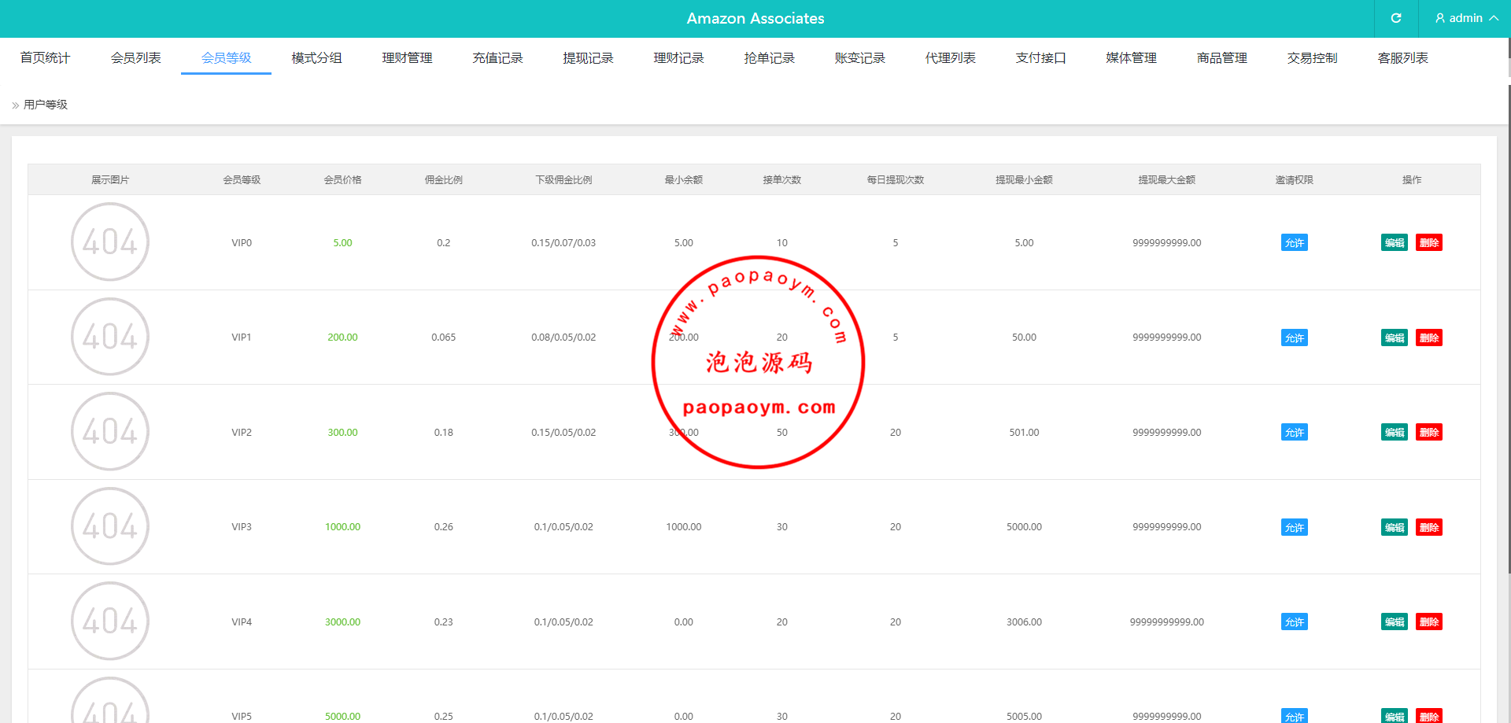Edit the VIP1 level with 编辑
The height and width of the screenshot is (723, 1511).
[x=1395, y=338]
